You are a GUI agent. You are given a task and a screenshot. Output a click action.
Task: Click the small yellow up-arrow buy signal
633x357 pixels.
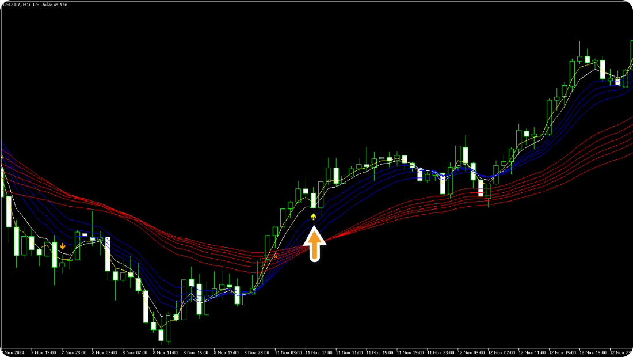tap(313, 217)
